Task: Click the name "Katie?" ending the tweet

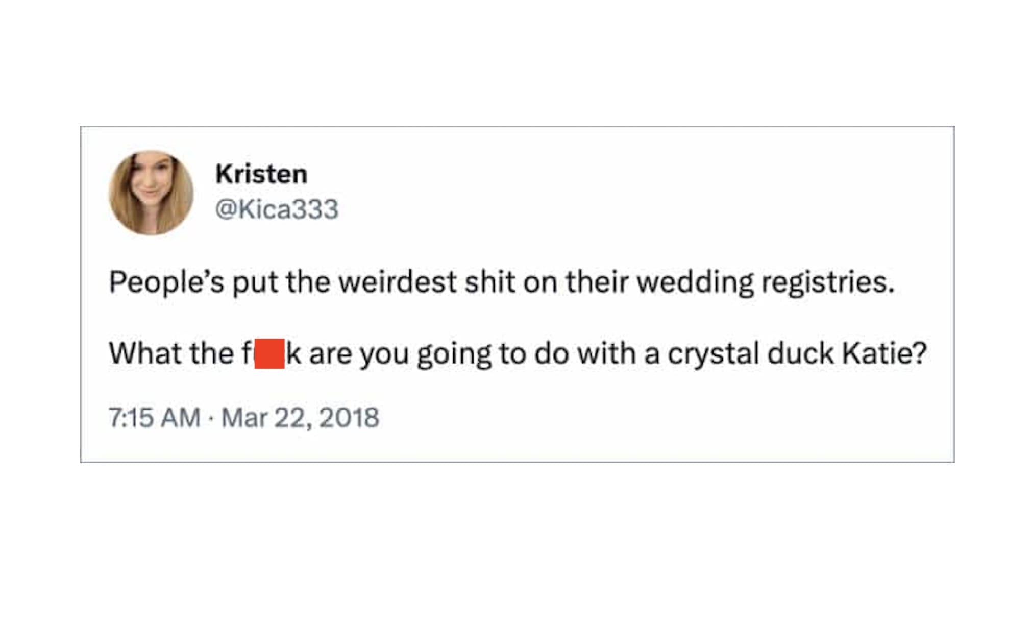Action: [884, 353]
